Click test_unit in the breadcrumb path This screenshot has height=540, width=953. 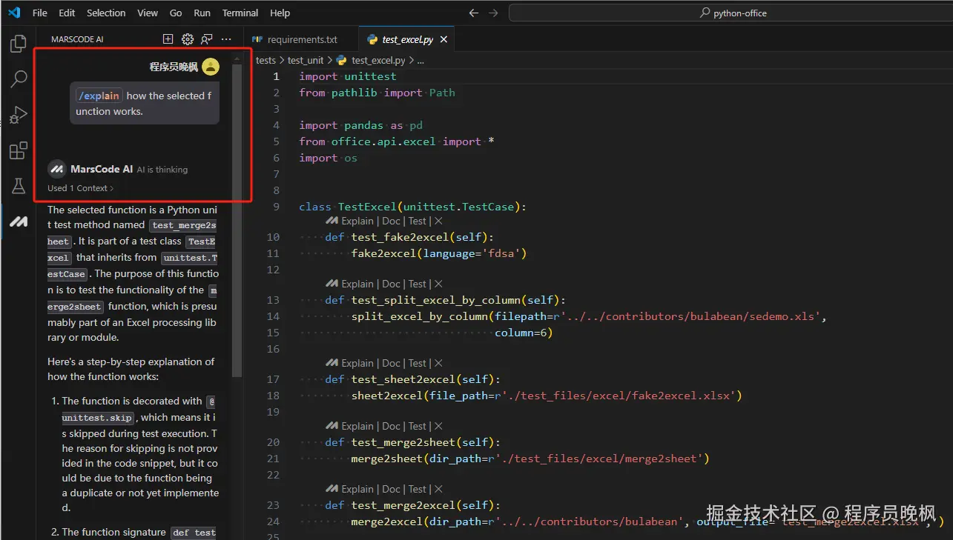click(306, 61)
